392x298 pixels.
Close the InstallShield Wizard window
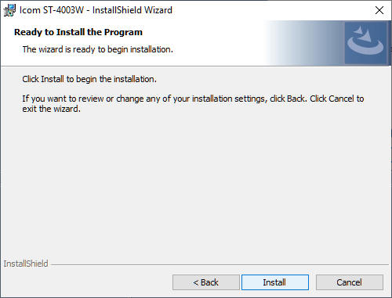tap(379, 10)
